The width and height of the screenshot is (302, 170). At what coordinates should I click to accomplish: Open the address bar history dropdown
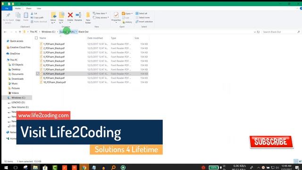click(255, 32)
